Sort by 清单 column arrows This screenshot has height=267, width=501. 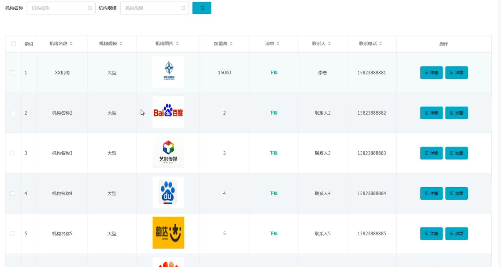[278, 44]
